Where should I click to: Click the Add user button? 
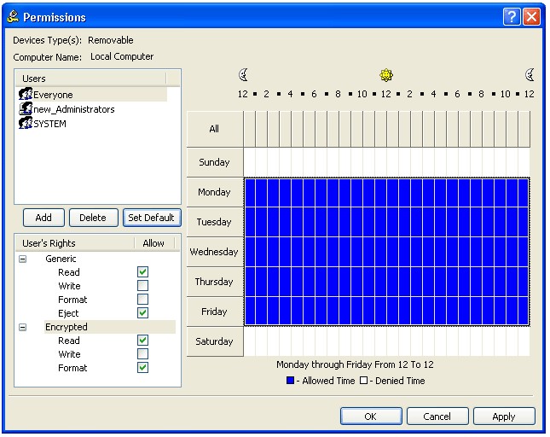pyautogui.click(x=43, y=218)
